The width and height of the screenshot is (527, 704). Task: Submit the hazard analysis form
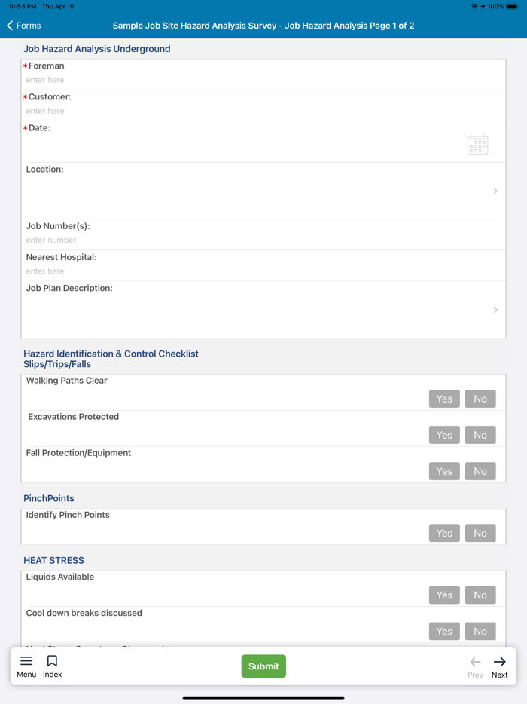tap(263, 666)
